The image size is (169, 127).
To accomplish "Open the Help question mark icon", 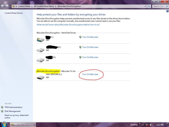I will click(x=167, y=11).
